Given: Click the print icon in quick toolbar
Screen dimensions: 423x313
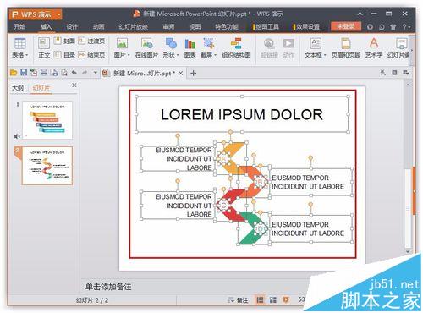Looking at the screenshot, I should 44,73.
